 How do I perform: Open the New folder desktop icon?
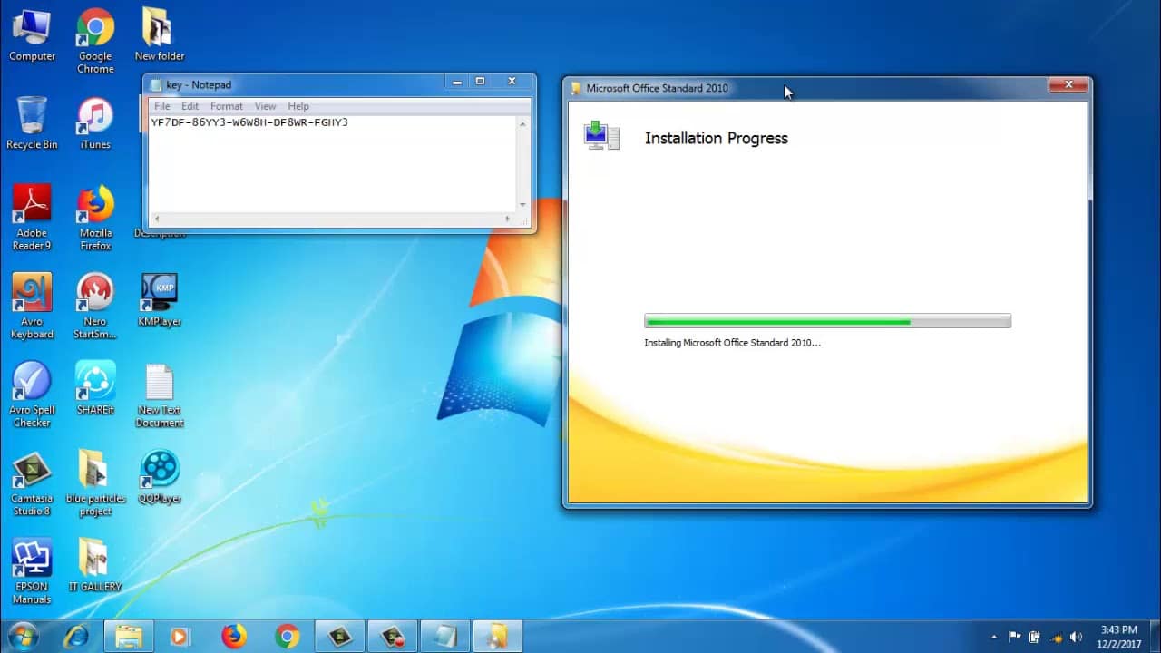tap(159, 35)
